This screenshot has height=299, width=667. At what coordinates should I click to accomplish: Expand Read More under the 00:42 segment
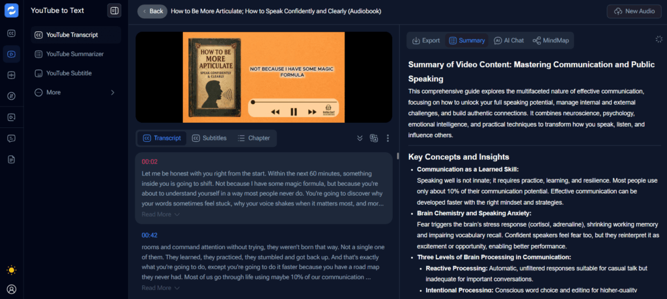click(x=161, y=288)
